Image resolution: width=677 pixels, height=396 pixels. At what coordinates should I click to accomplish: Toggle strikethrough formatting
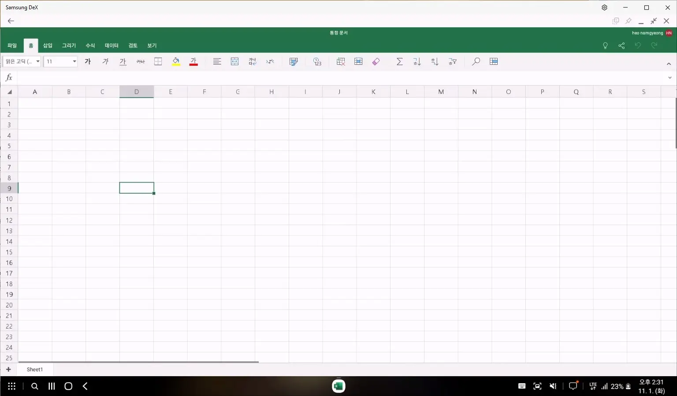tap(141, 61)
